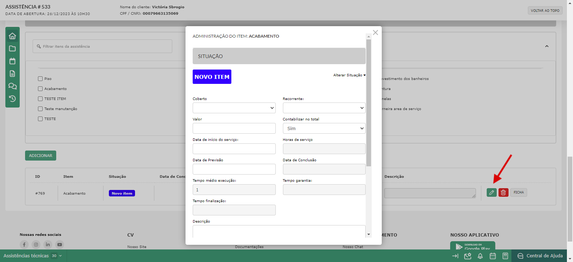Click the FICHA button
This screenshot has height=262, width=573.
coord(519,192)
